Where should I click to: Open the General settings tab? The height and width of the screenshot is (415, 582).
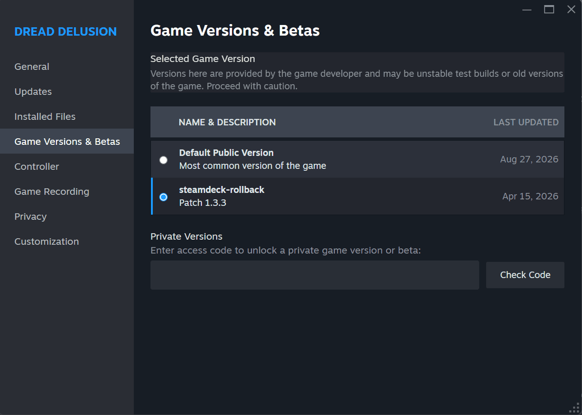[67, 67]
